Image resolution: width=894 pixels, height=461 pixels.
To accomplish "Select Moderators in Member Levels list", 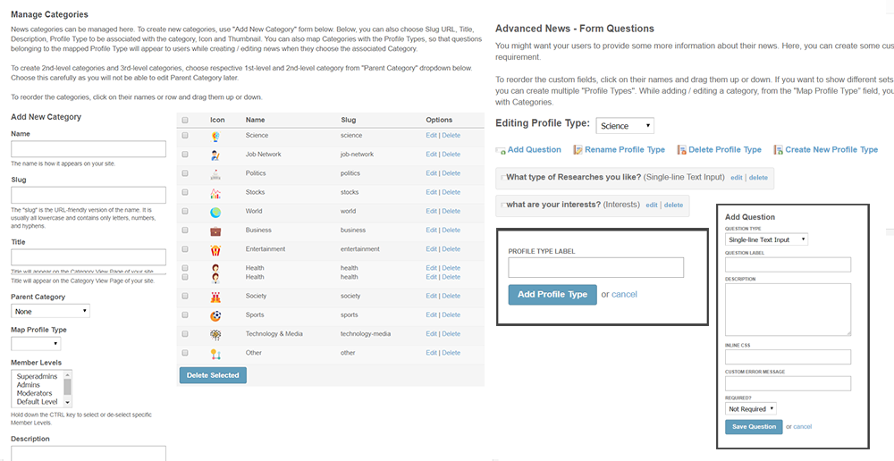I will tap(36, 393).
